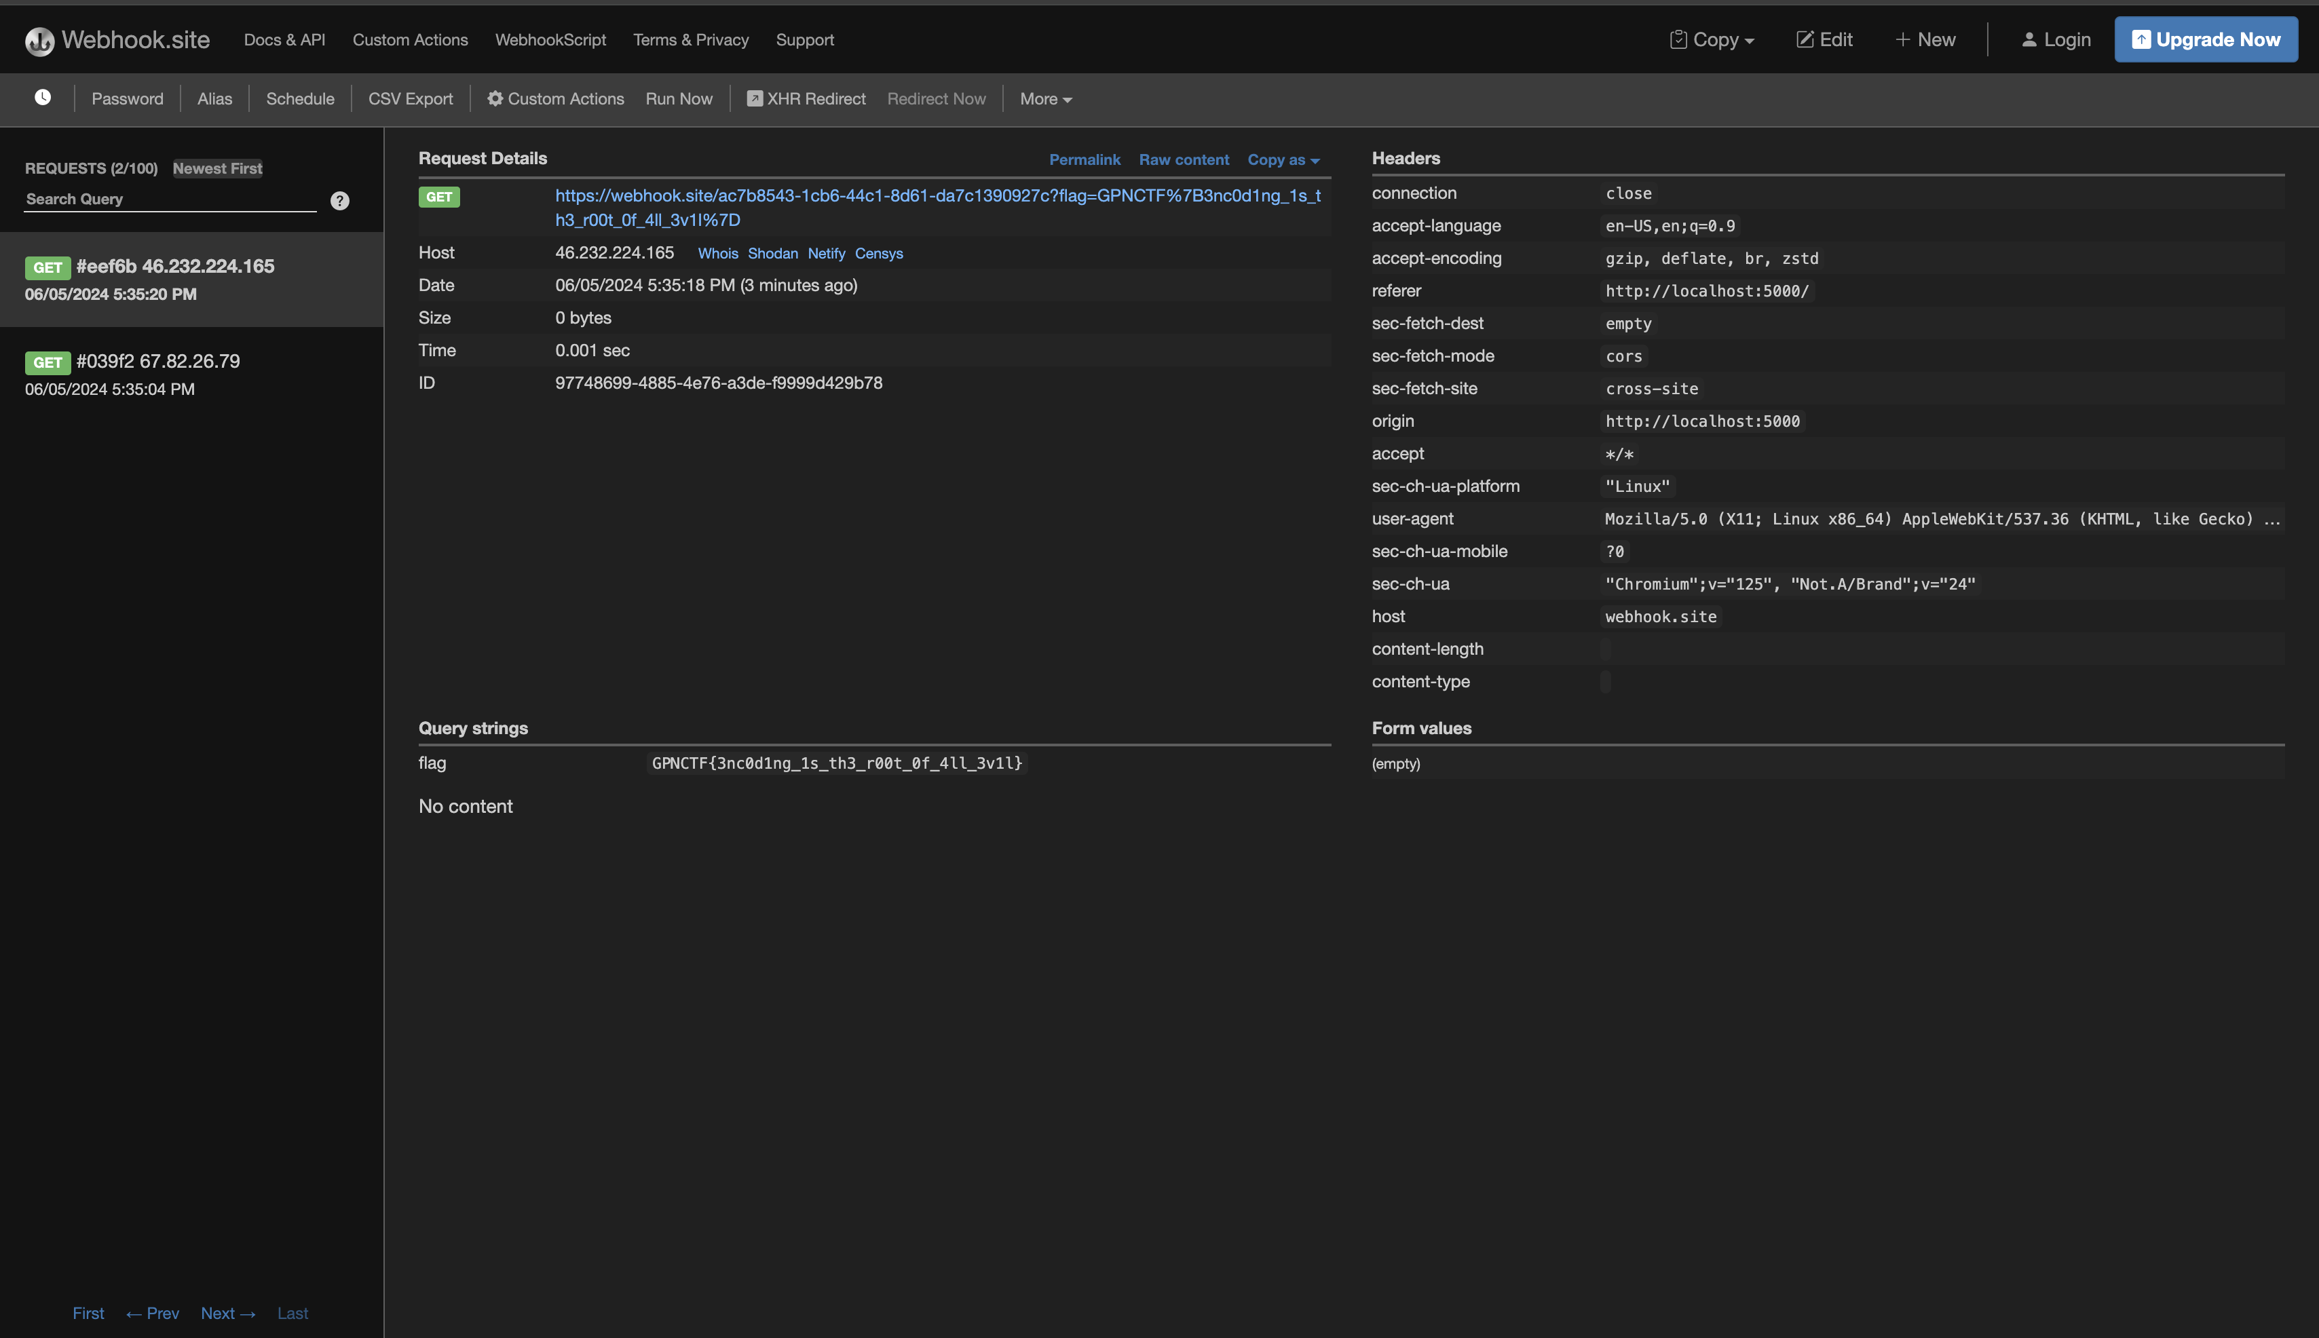Image resolution: width=2319 pixels, height=1338 pixels.
Task: Click the Custom Actions gear button
Action: (555, 98)
